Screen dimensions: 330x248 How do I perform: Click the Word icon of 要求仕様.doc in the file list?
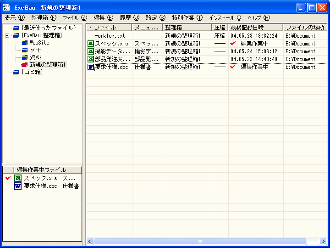coord(91,67)
